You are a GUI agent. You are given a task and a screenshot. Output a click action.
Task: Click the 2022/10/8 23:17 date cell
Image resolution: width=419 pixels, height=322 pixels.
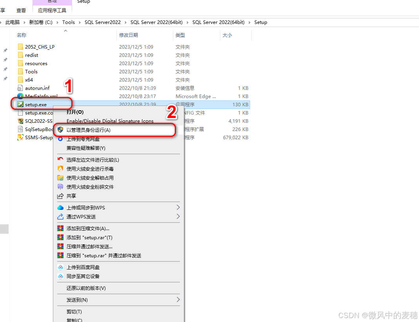137,96
